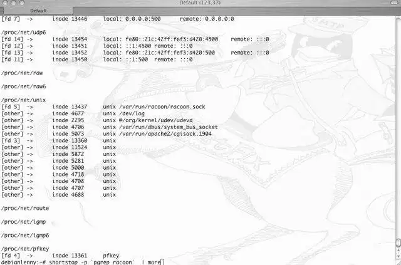
Task: Click the vertical scrollbar thumb
Action: click(x=398, y=242)
